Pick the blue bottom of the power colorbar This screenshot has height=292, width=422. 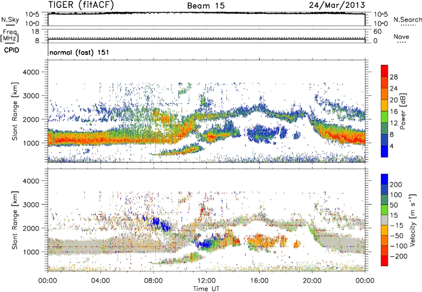[385, 151]
